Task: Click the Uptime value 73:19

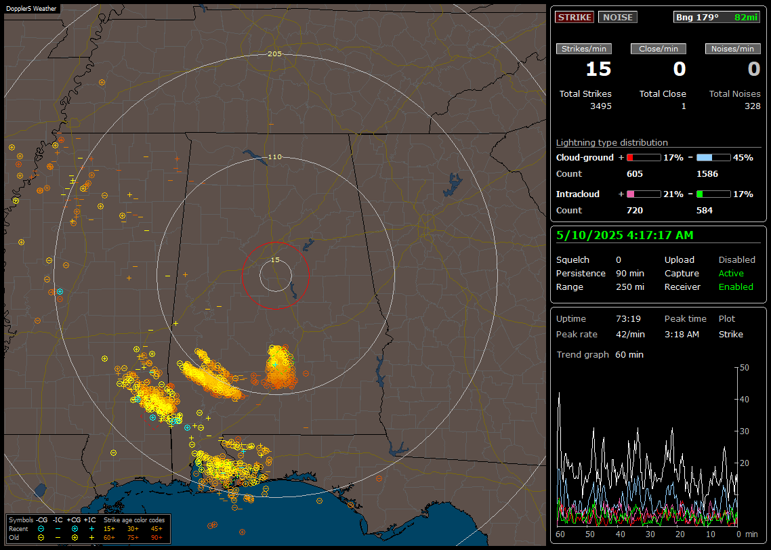Action: pos(629,319)
